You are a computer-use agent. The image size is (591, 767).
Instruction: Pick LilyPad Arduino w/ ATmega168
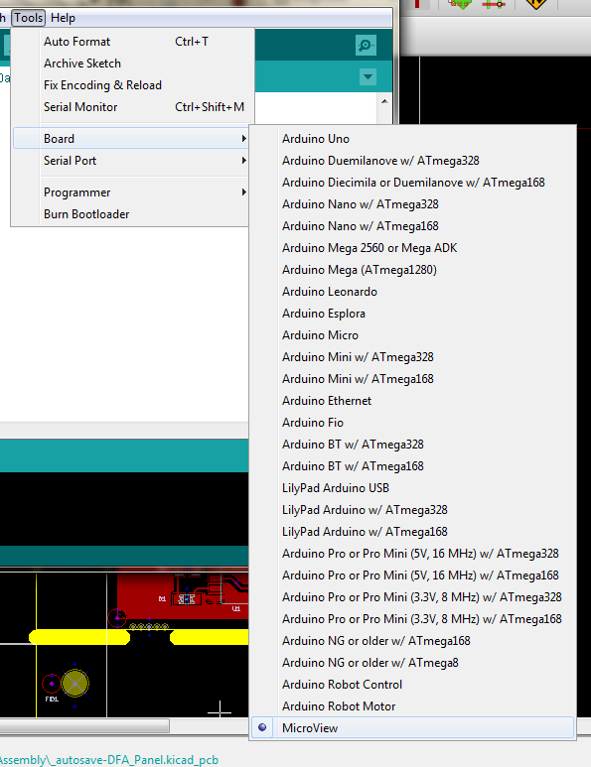pyautogui.click(x=412, y=532)
